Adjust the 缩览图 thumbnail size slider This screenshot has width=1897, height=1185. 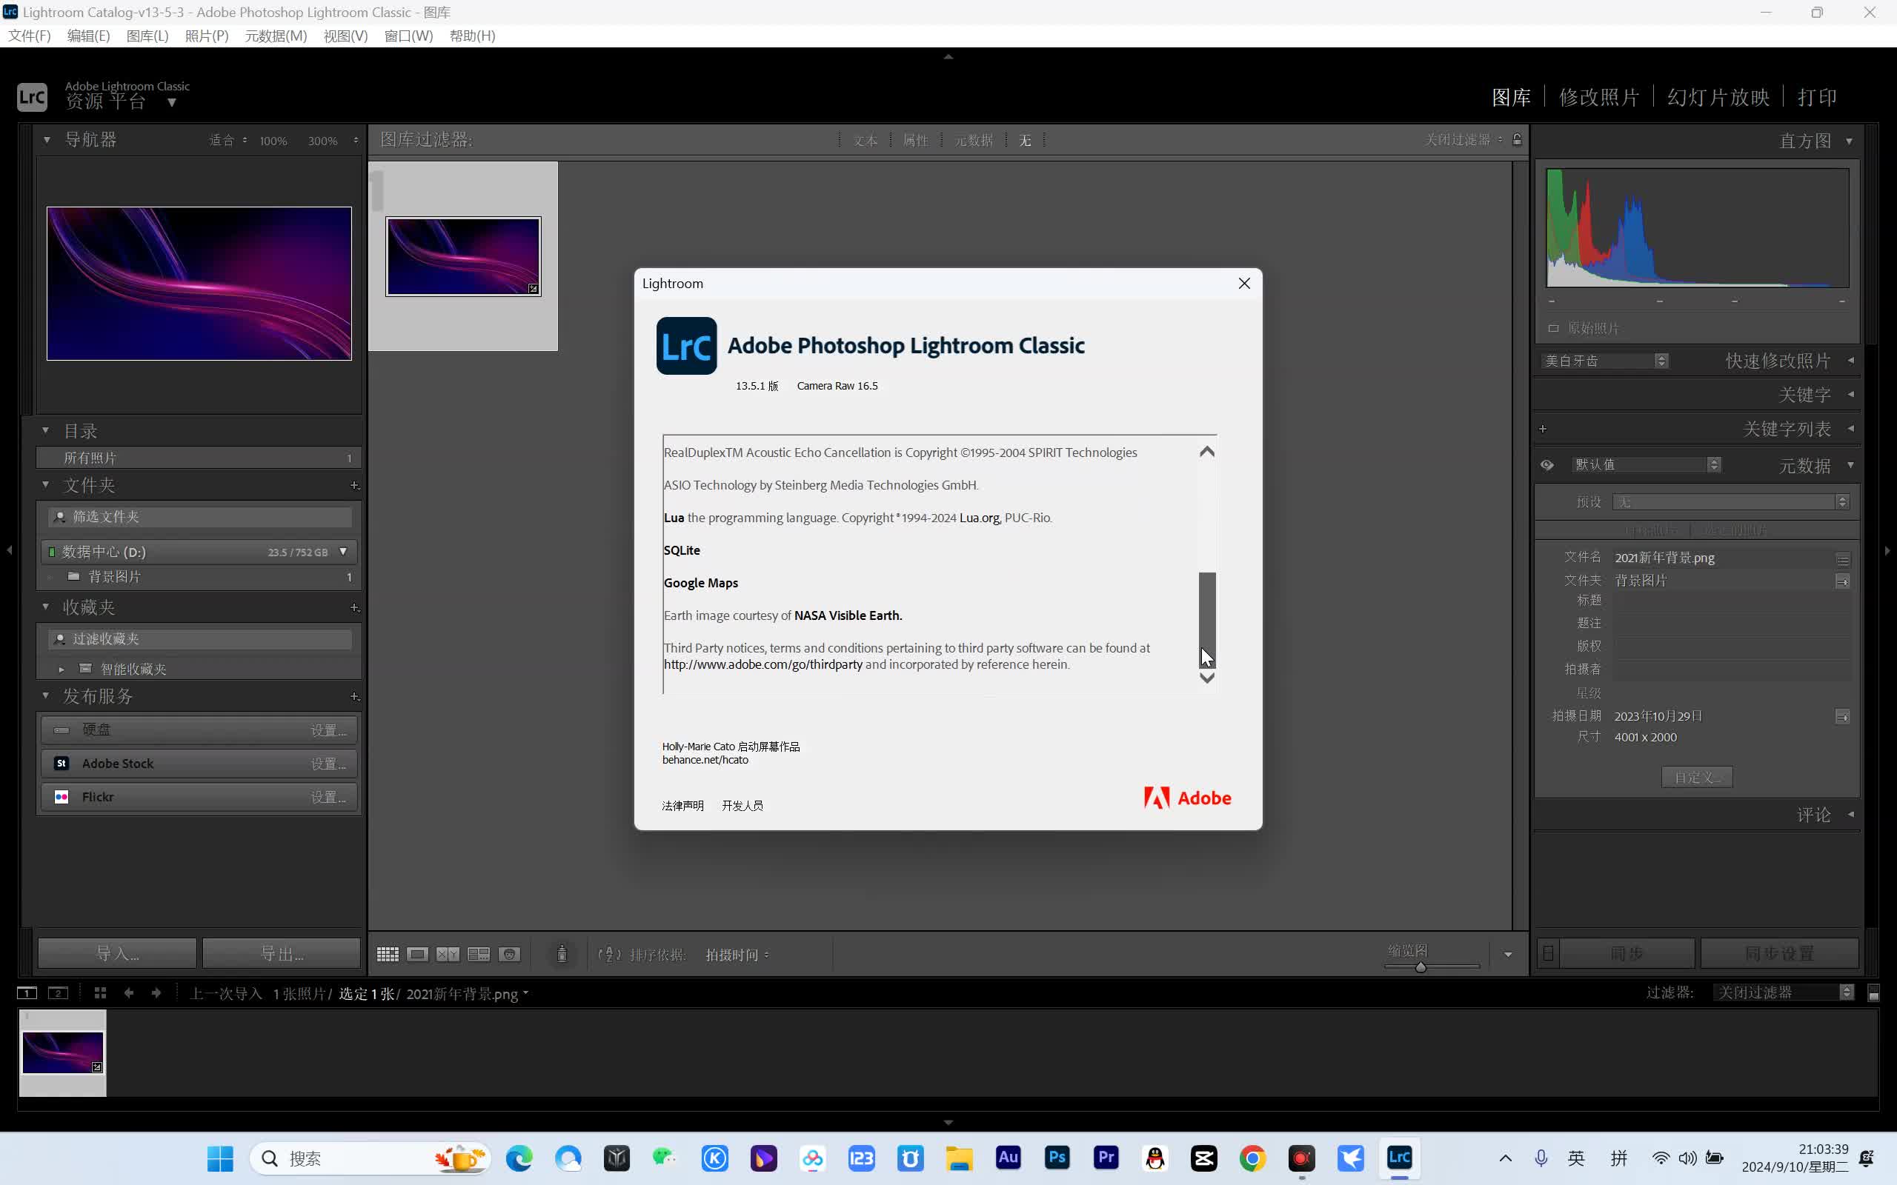(1420, 967)
